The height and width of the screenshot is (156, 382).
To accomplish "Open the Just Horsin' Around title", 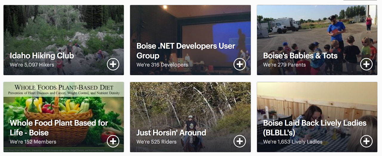I will (x=171, y=133).
